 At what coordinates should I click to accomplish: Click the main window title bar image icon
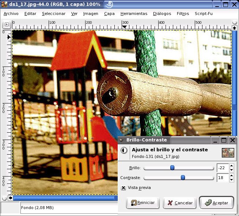[x=4, y=4]
